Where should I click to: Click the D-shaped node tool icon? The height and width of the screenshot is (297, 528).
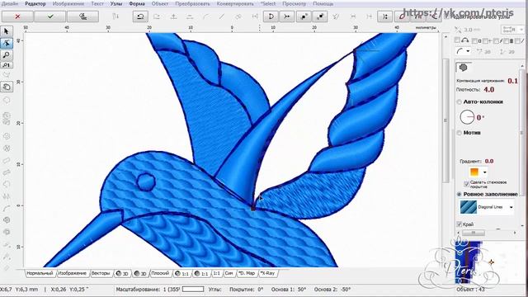(x=271, y=16)
